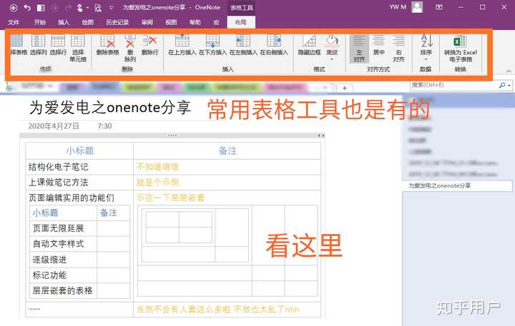Switch to the View (视图) tab
This screenshot has width=515, height=326.
coord(171,22)
